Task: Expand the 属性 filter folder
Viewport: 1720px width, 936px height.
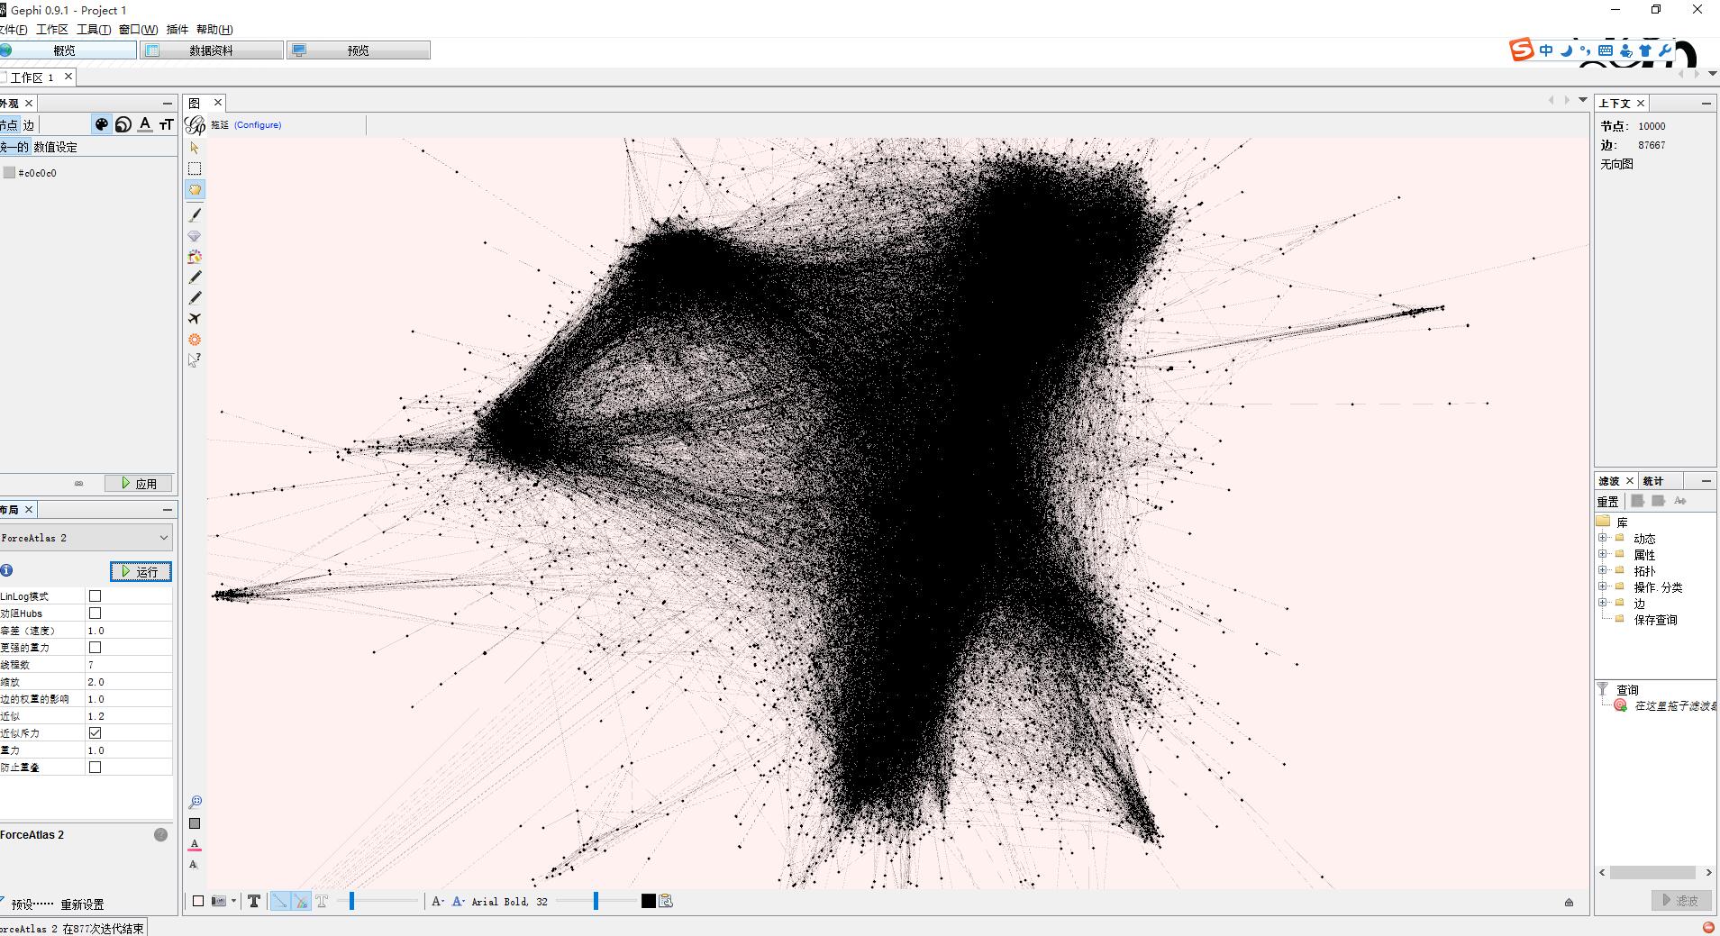Action: click(1603, 554)
